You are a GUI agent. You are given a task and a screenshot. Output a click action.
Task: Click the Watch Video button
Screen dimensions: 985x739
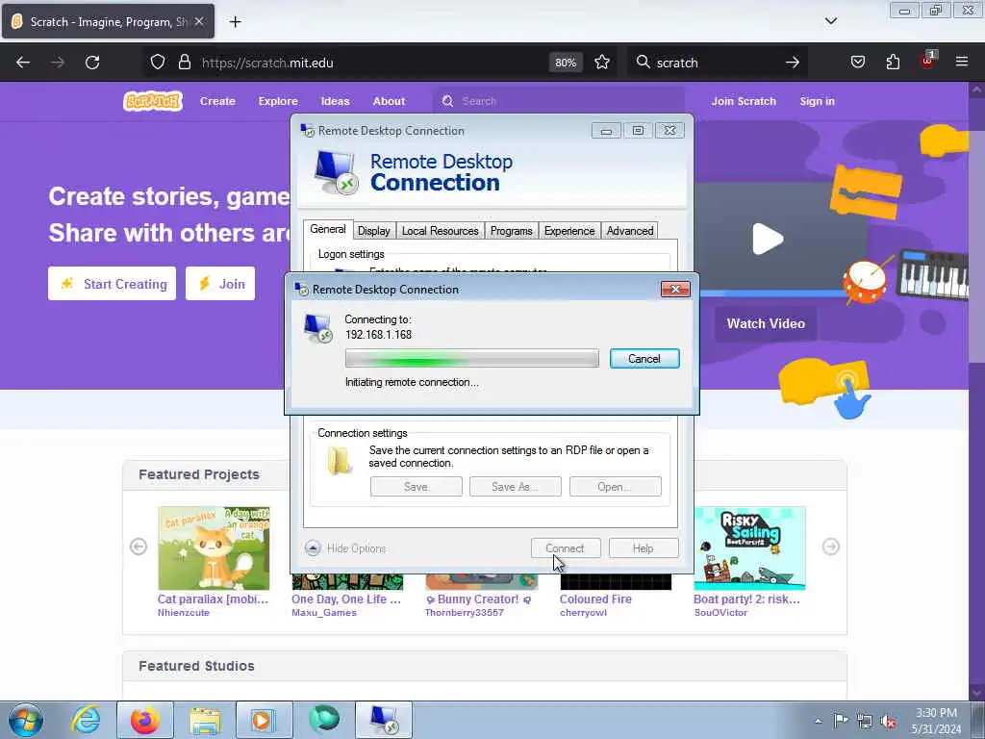(766, 323)
